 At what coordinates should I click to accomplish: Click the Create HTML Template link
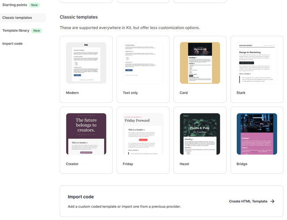pyautogui.click(x=248, y=201)
